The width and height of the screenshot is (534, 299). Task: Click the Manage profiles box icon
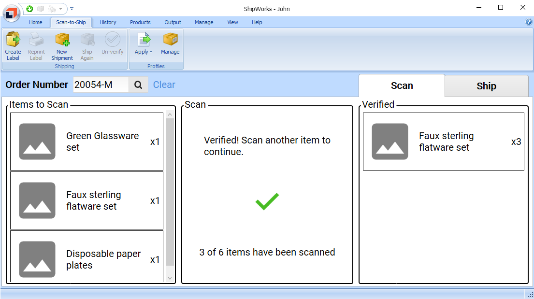click(170, 40)
